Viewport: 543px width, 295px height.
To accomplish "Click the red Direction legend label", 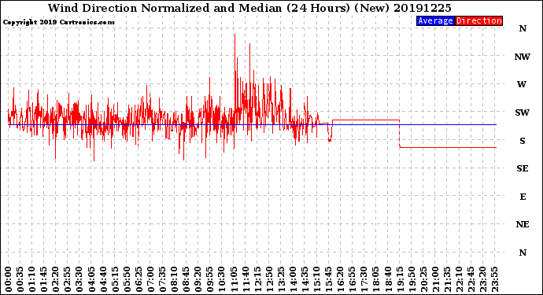I will click(478, 20).
